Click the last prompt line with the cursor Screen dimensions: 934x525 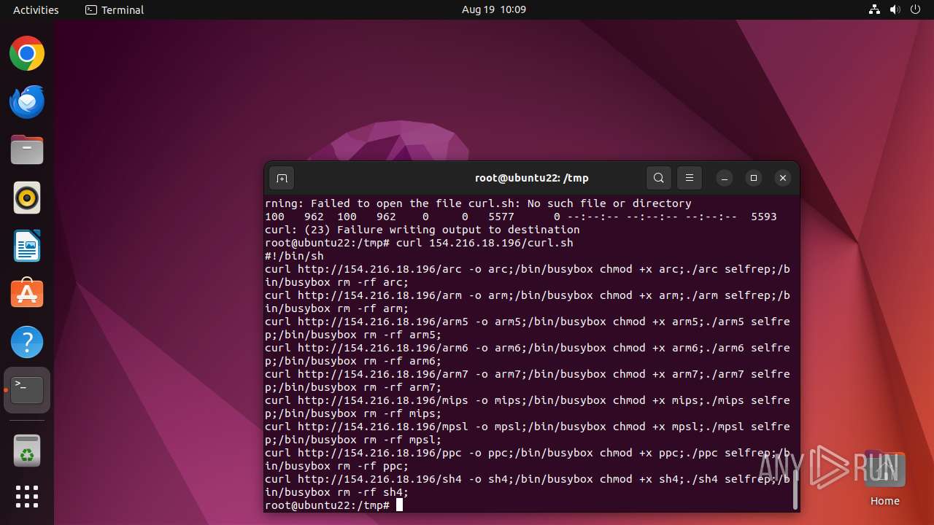click(333, 505)
